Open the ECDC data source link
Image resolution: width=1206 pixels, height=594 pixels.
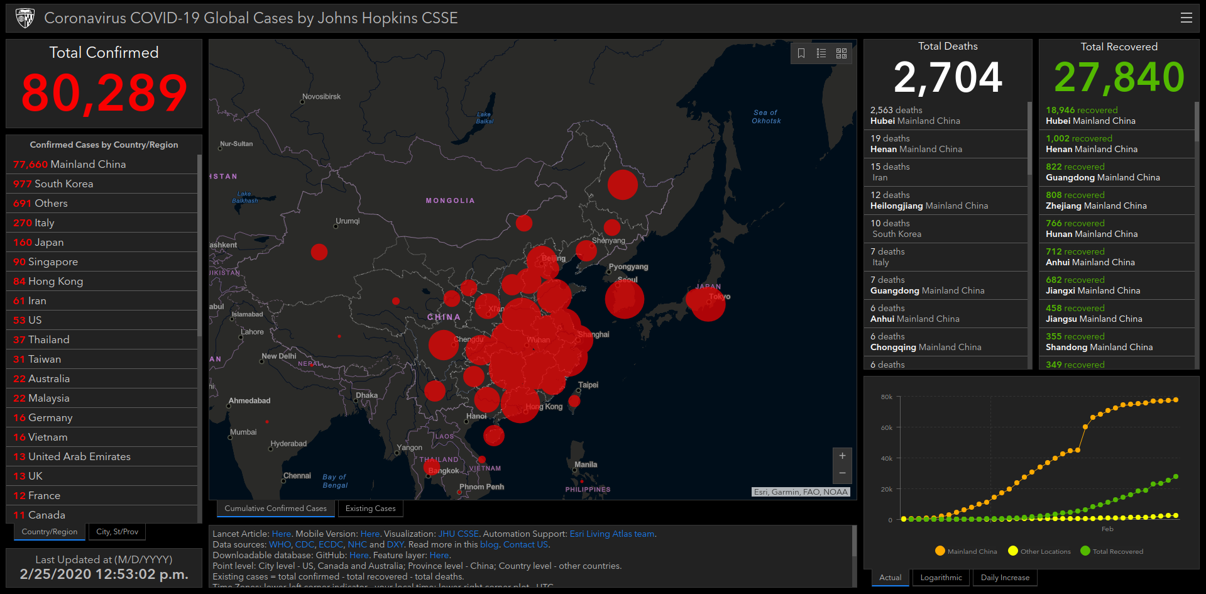(331, 544)
